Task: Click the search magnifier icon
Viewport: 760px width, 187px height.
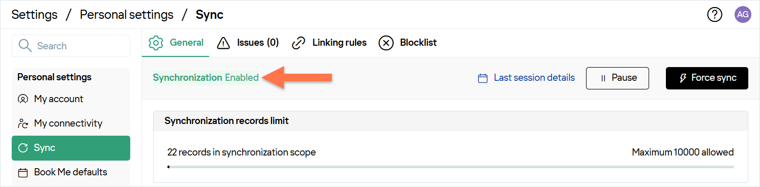Action: click(25, 46)
